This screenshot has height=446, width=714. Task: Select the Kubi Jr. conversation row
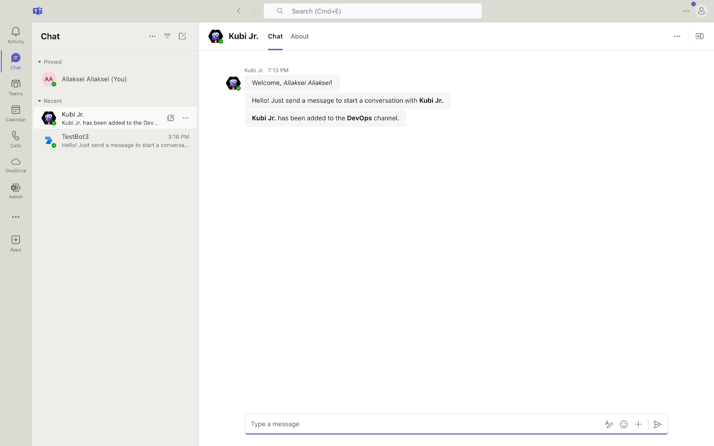[x=115, y=118]
